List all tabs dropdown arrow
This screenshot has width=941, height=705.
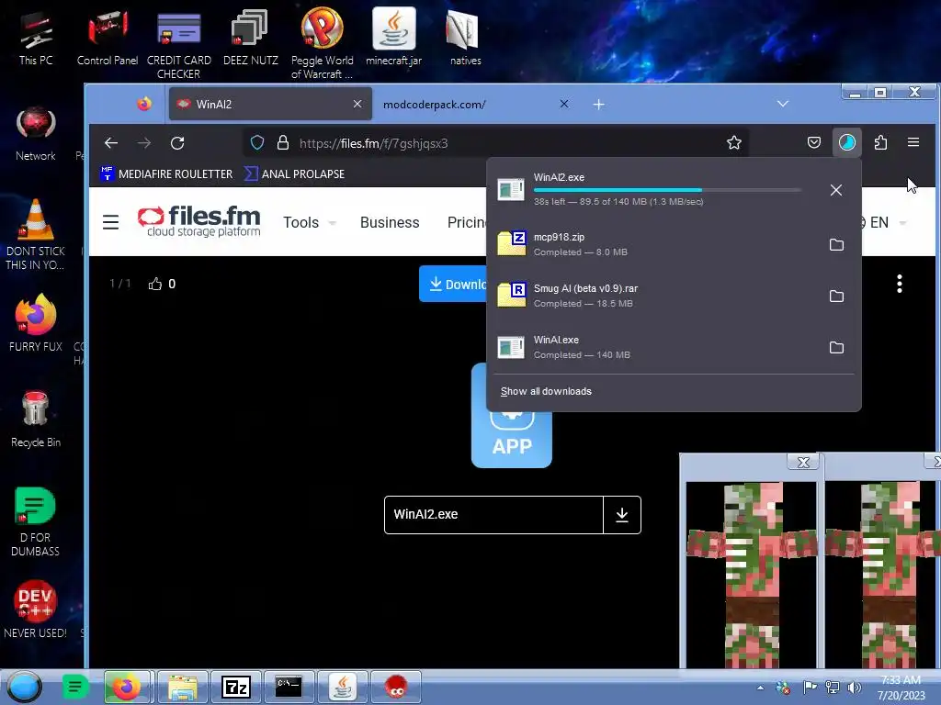(x=783, y=104)
